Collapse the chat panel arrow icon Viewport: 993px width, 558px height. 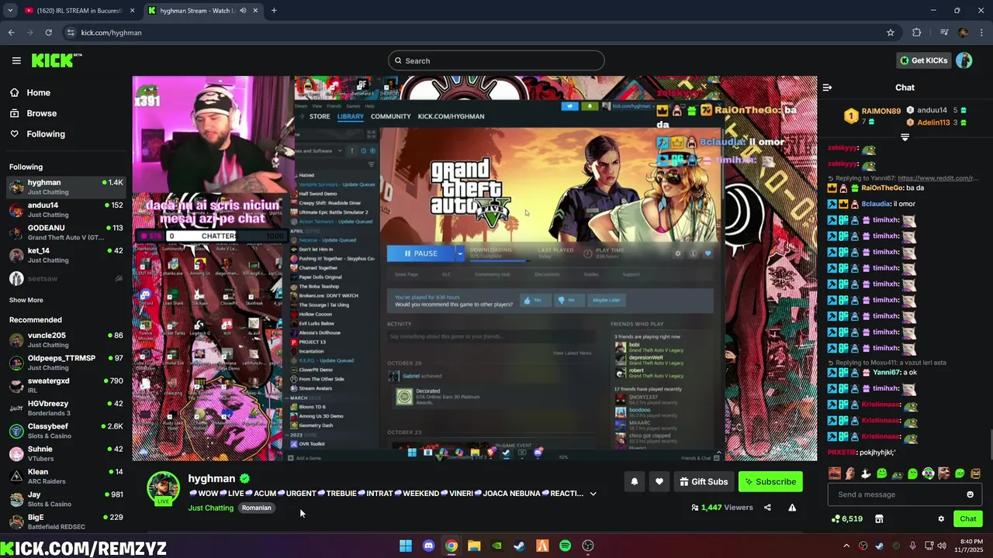tap(827, 88)
